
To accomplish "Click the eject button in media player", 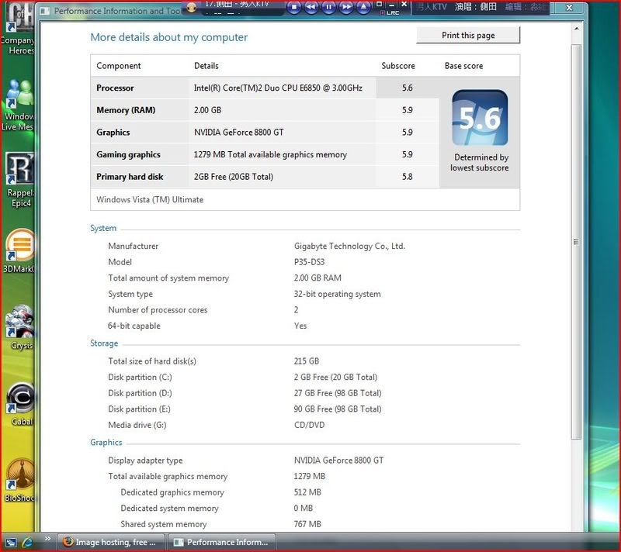I will [x=363, y=7].
